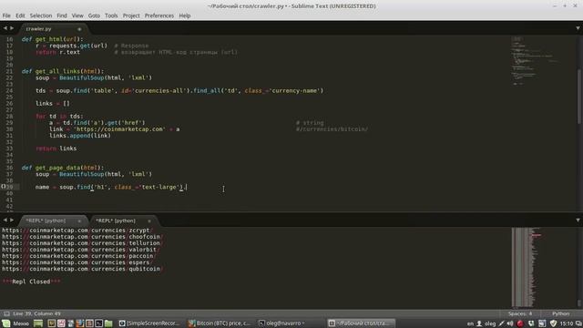Click 'def get_page_data(html):' line
This screenshot has height=328, width=583.
[x=63, y=168]
